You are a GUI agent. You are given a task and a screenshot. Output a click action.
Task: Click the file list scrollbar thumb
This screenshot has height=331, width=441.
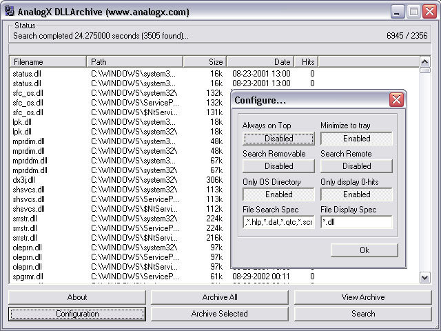(x=424, y=70)
